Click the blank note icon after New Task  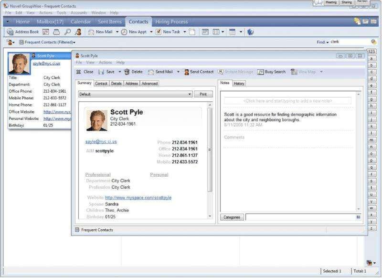192,32
